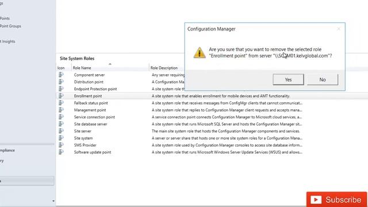Close the Configuration Manager dialog
Screen dimensions: 368x207
(339, 29)
